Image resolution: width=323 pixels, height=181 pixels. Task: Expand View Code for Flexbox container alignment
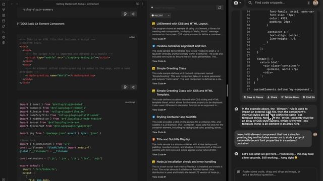point(159,61)
